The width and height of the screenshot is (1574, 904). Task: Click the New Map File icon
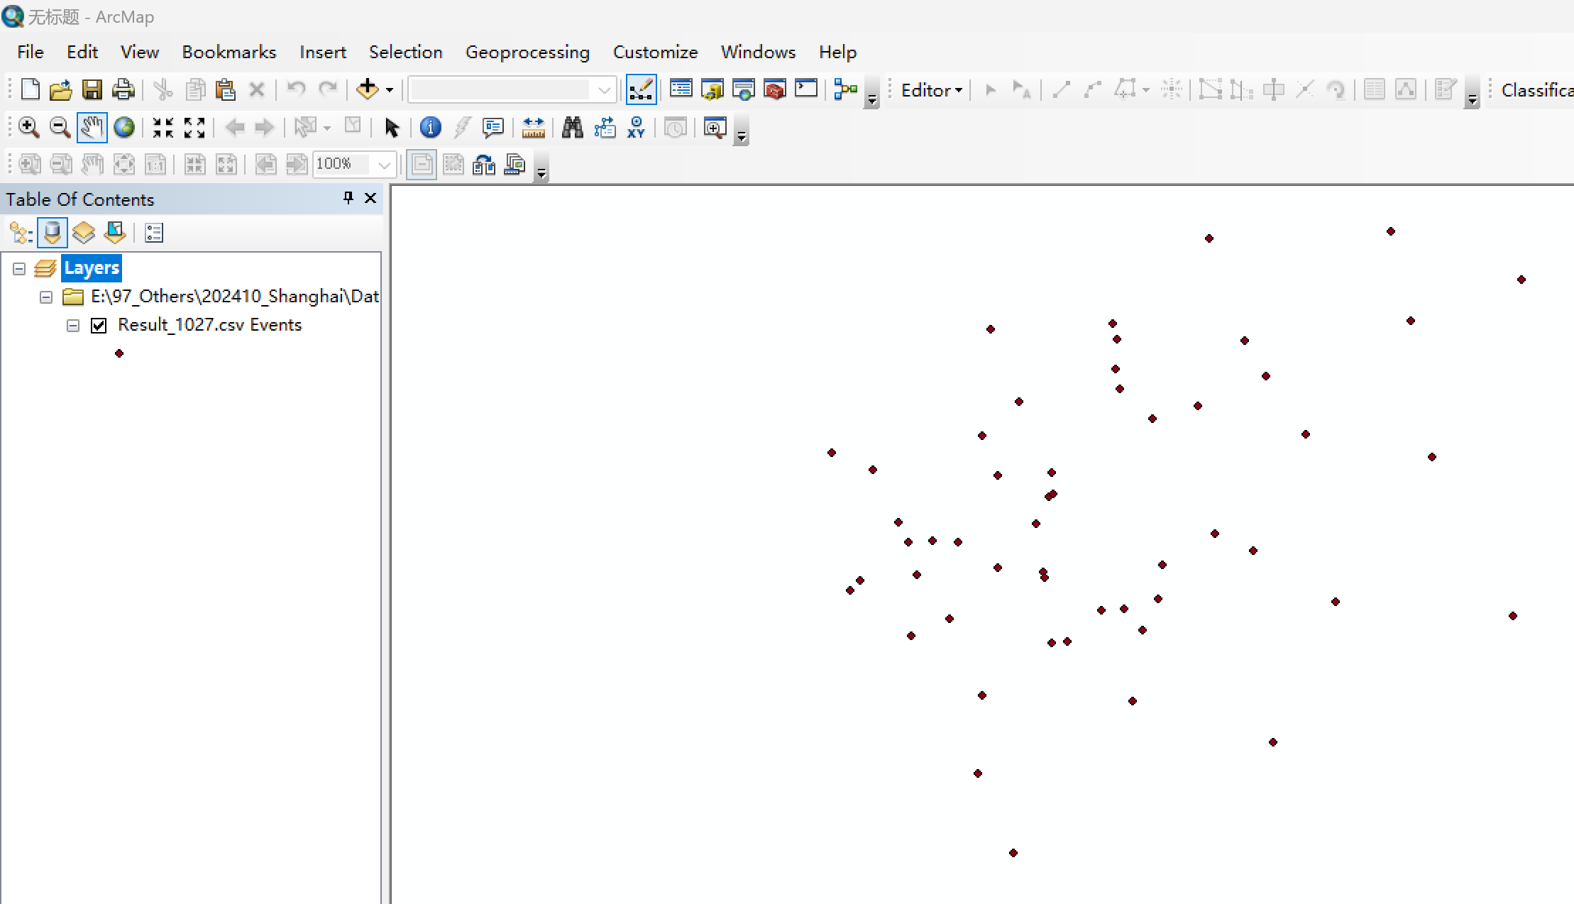[30, 89]
